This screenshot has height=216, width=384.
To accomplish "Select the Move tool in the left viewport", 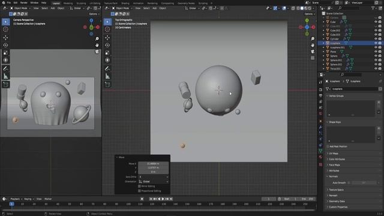I will [x=5, y=37].
